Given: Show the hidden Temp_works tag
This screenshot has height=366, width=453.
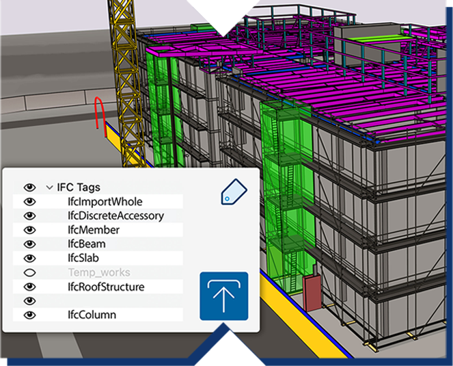Looking at the screenshot, I should click(x=29, y=272).
